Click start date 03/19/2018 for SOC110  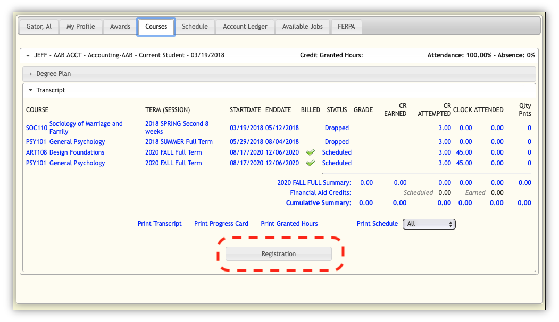tap(246, 128)
